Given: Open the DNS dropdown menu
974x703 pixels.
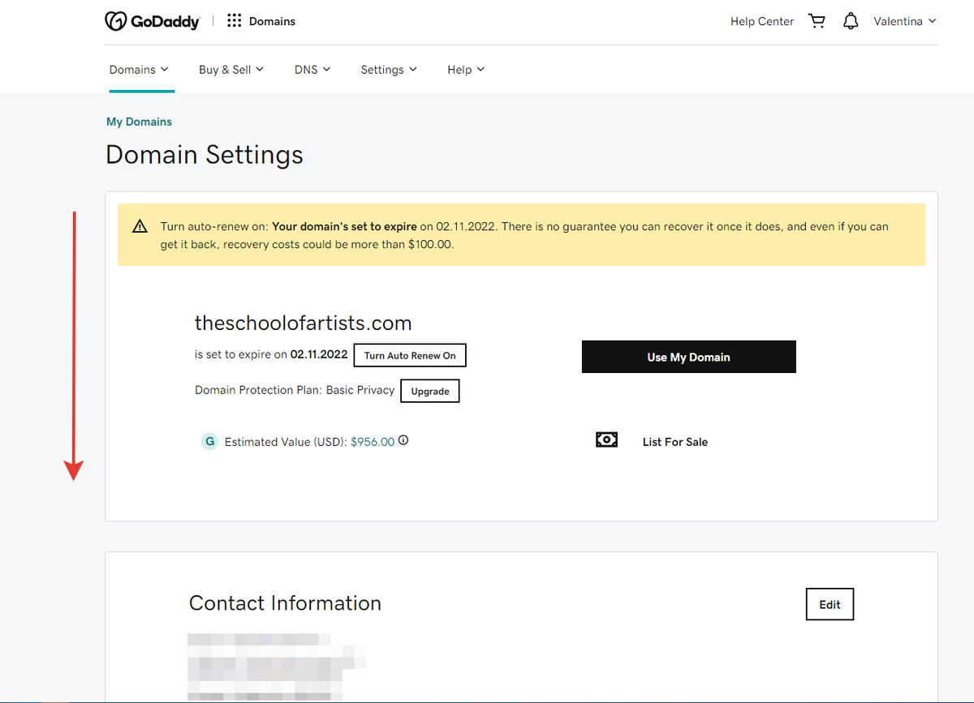Looking at the screenshot, I should [x=312, y=70].
